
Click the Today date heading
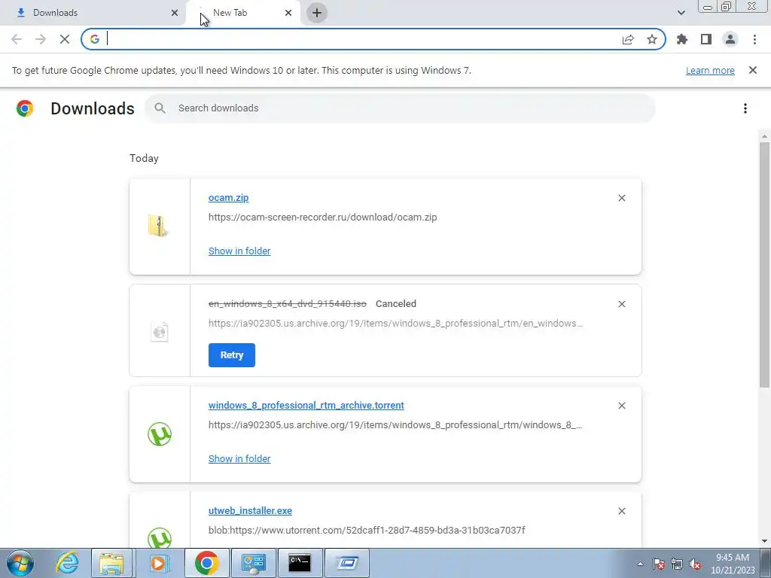point(144,158)
